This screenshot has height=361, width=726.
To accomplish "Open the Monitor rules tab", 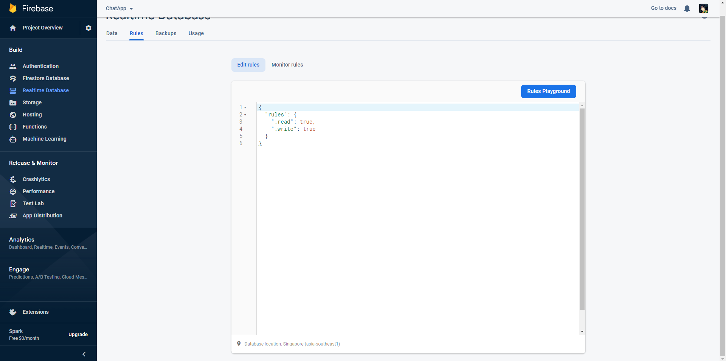I will tap(287, 65).
